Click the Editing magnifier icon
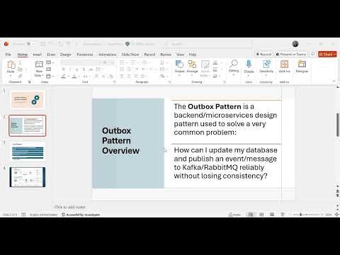Image resolution: width=340 pixels, height=255 pixels. [234, 64]
